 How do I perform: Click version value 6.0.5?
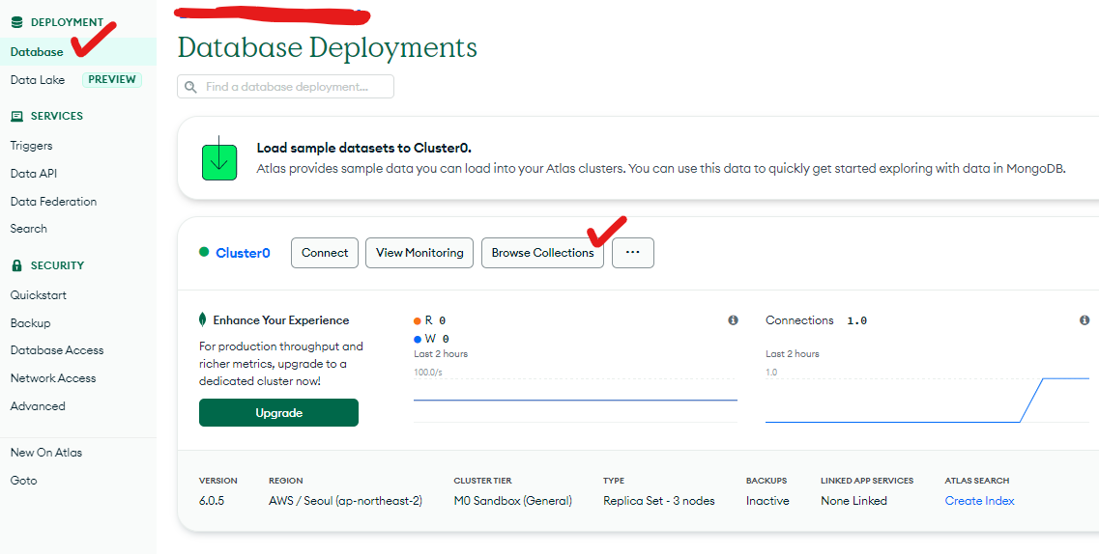pyautogui.click(x=212, y=501)
